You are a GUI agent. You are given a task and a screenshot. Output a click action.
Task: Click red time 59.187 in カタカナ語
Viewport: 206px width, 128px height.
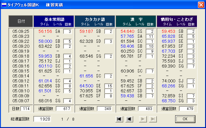[x=86, y=31]
